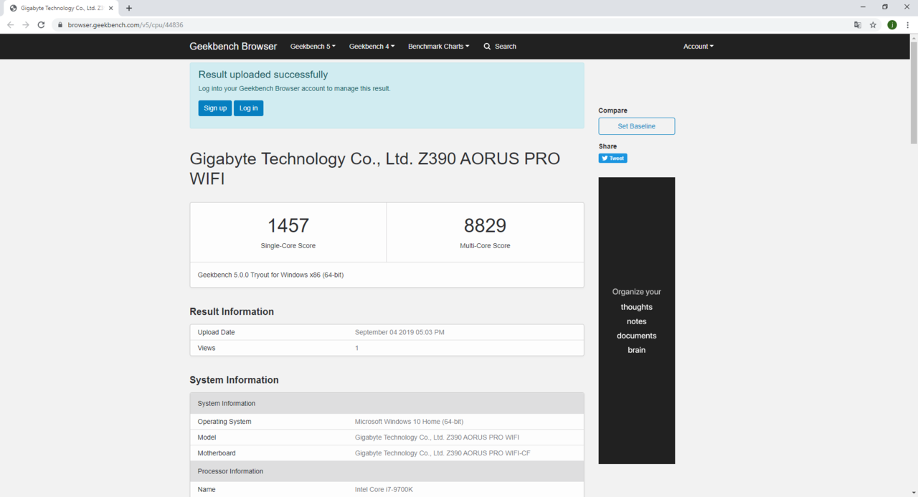
Task: Bookmark this page with the star icon
Action: tap(873, 25)
